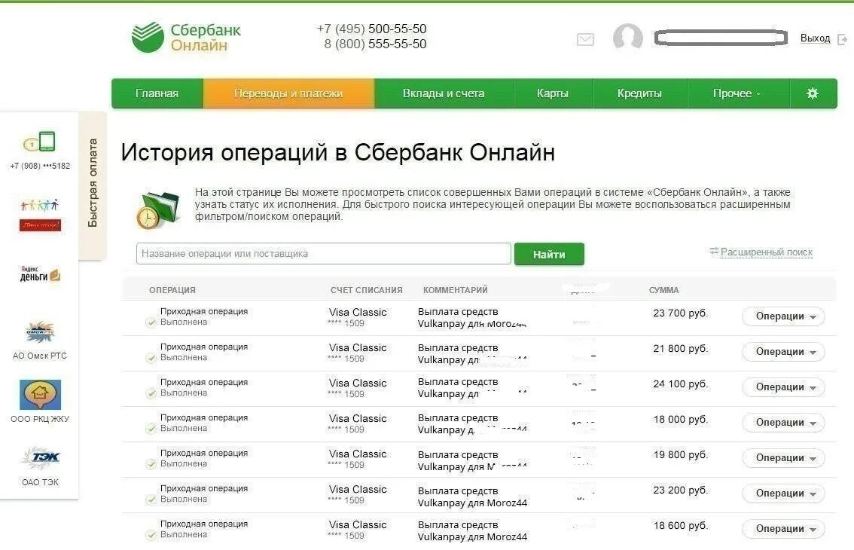This screenshot has height=550, width=854.
Task: Click the ОАО ТЭК logo icon
Action: click(x=40, y=458)
